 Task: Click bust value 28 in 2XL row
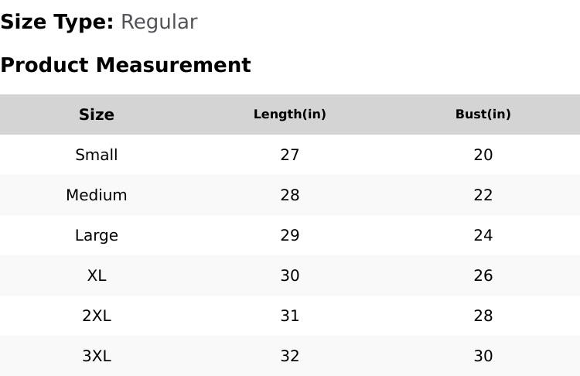click(483, 316)
